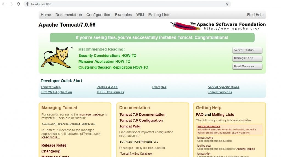
Task: Open the Documentation nav item
Action: pos(69,15)
